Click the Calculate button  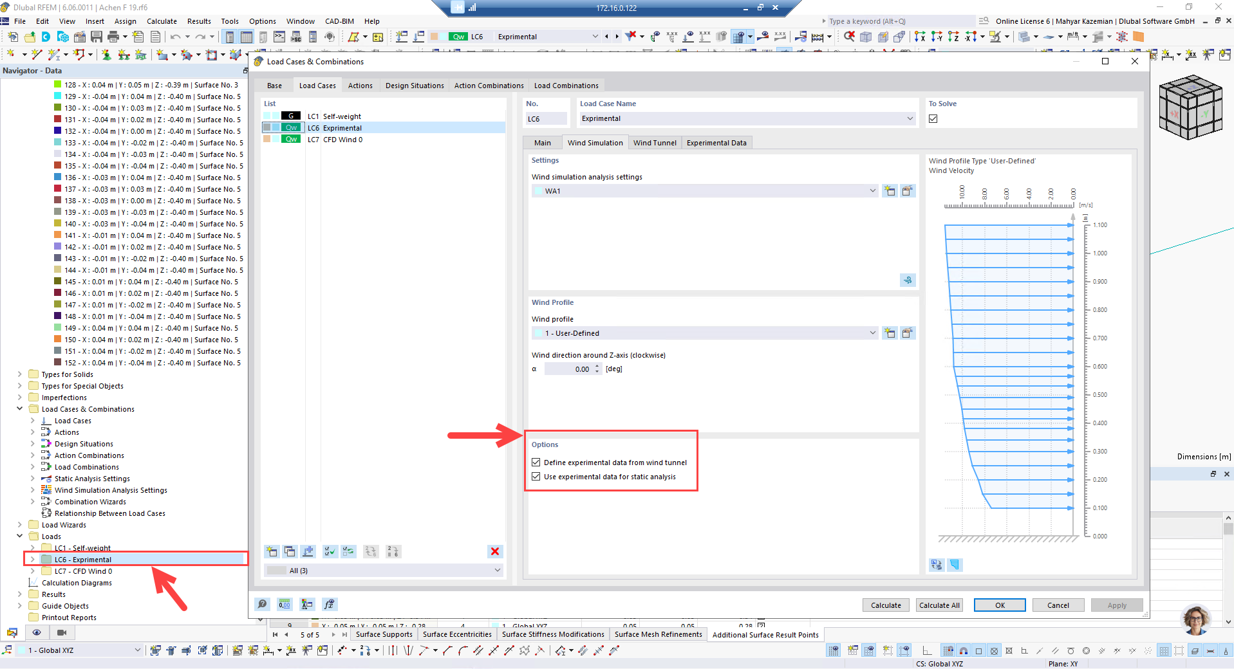click(886, 605)
